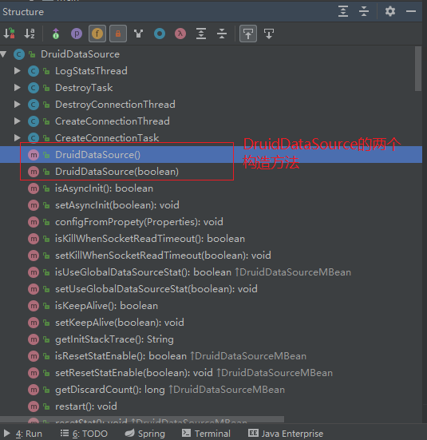
Task: Toggle Show Inherited members icon
Action: point(56,34)
